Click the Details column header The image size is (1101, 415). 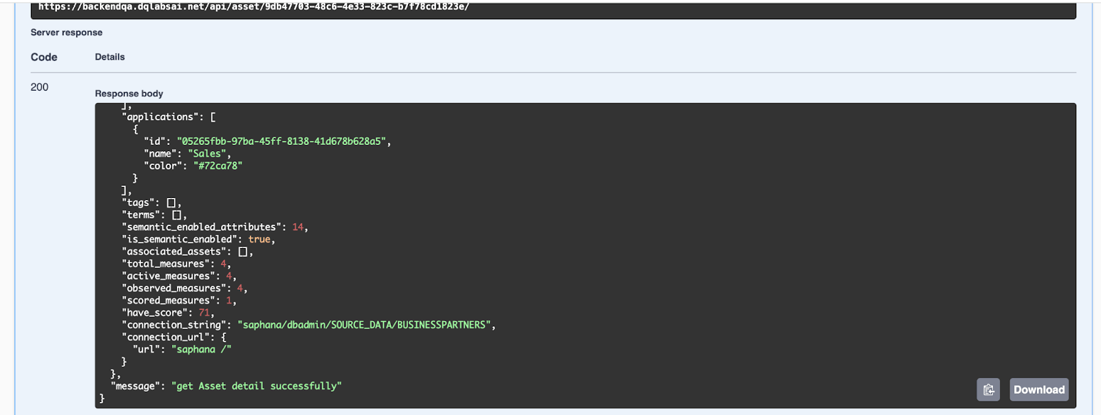point(110,57)
